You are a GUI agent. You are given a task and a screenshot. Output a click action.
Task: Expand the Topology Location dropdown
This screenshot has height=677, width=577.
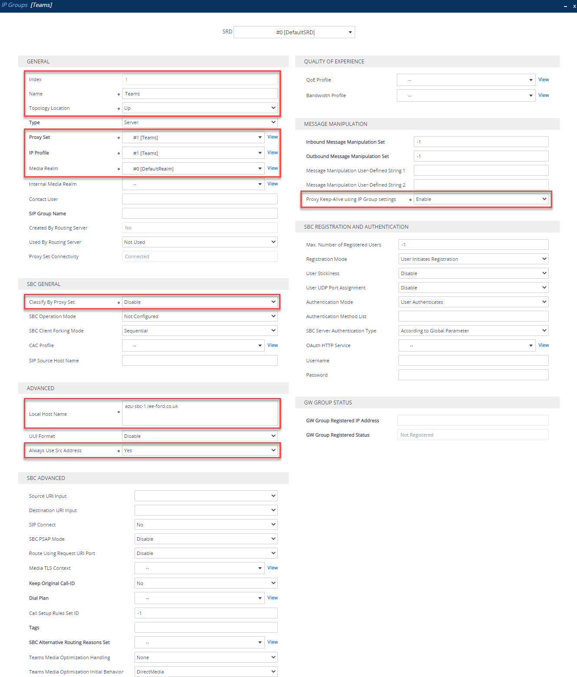[200, 108]
